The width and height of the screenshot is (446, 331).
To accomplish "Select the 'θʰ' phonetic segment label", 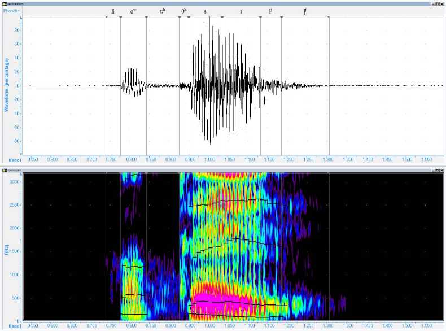I will [183, 11].
